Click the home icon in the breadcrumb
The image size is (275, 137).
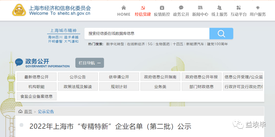click(20, 111)
